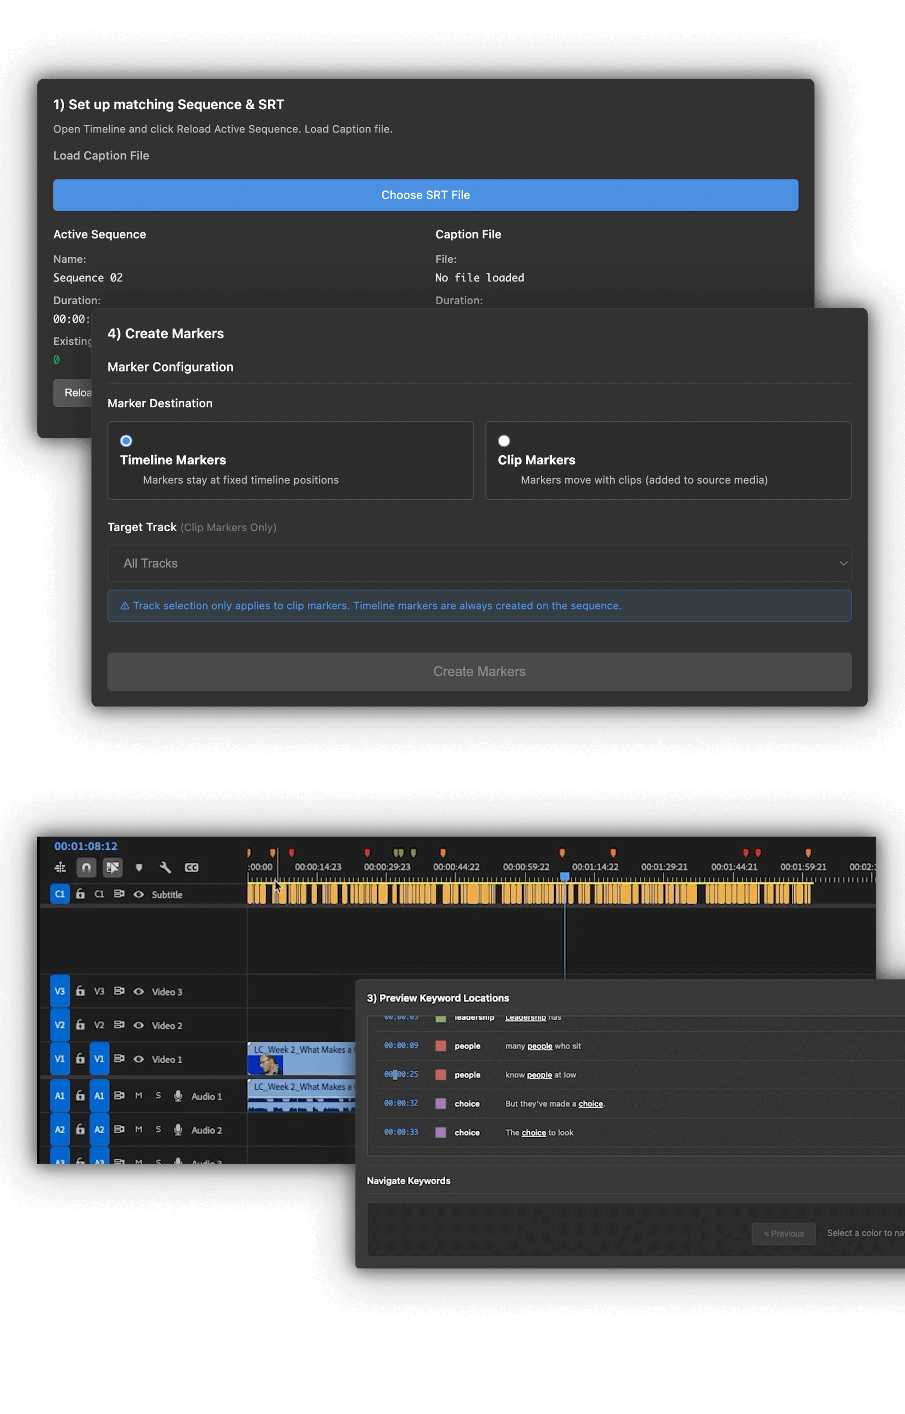Enable voice-over record on Audio 1
Viewport: 905px width, 1414px height.
pos(178,1095)
